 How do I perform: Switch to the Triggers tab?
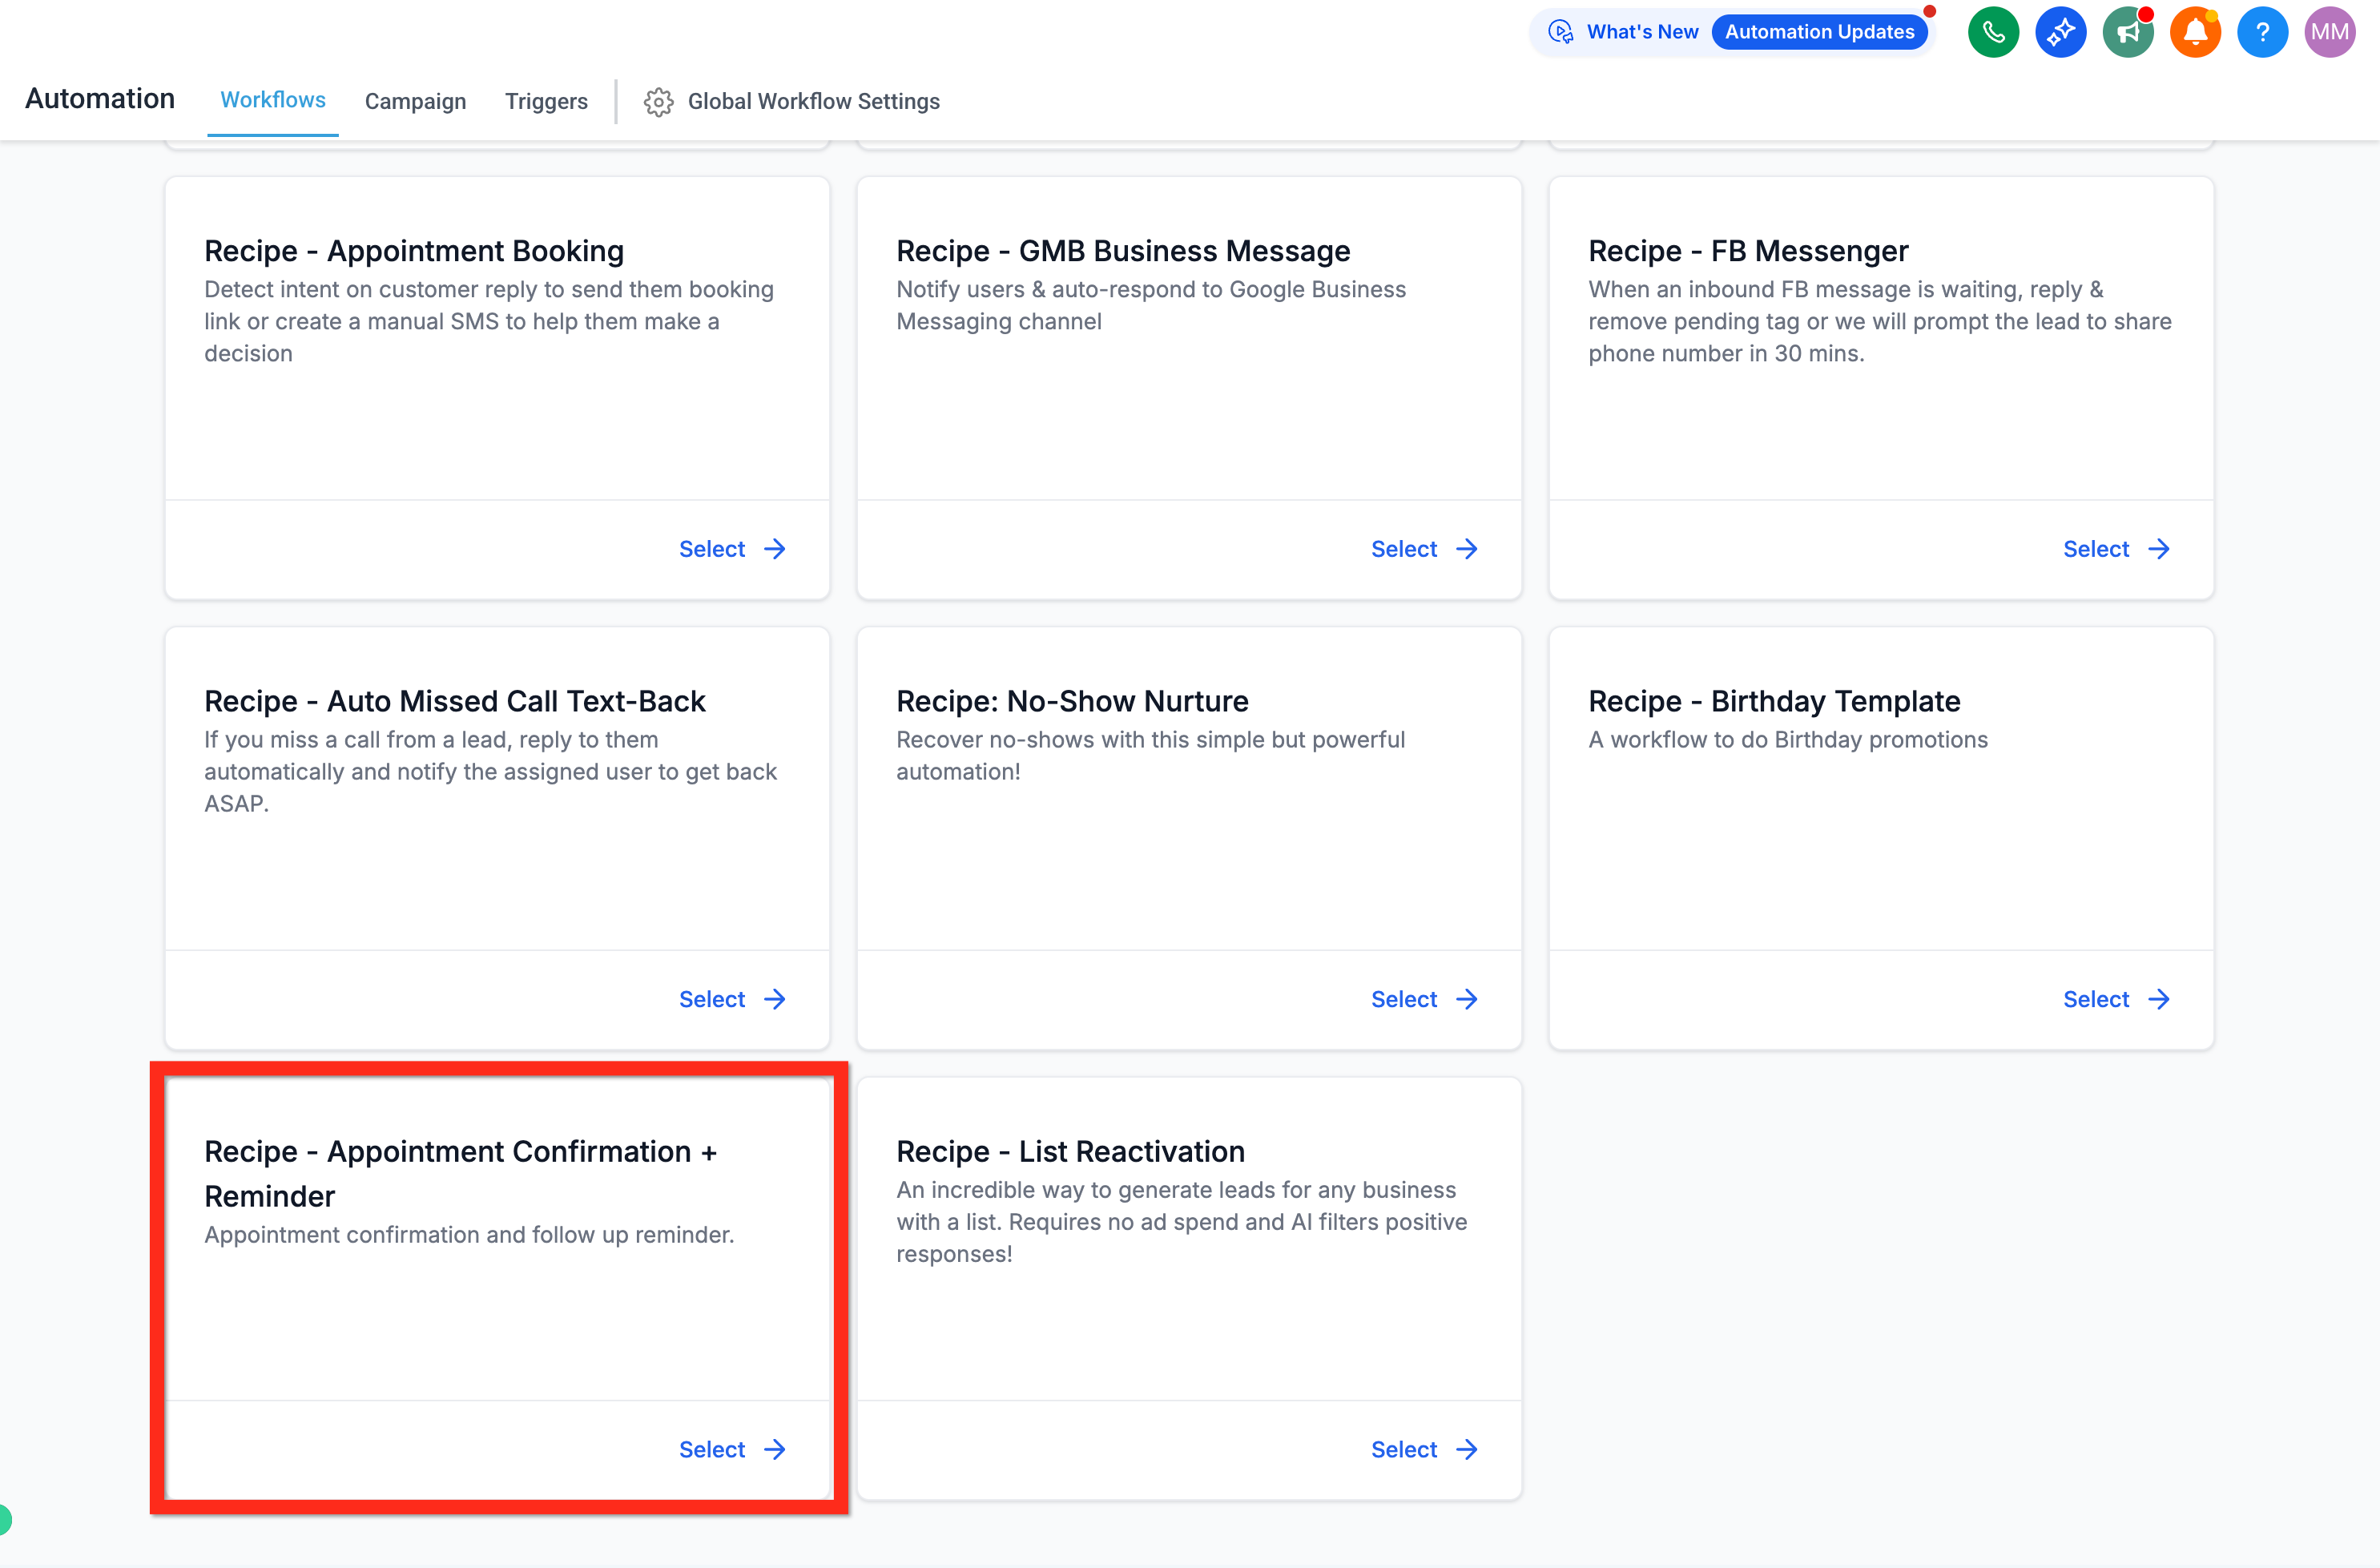[x=546, y=101]
